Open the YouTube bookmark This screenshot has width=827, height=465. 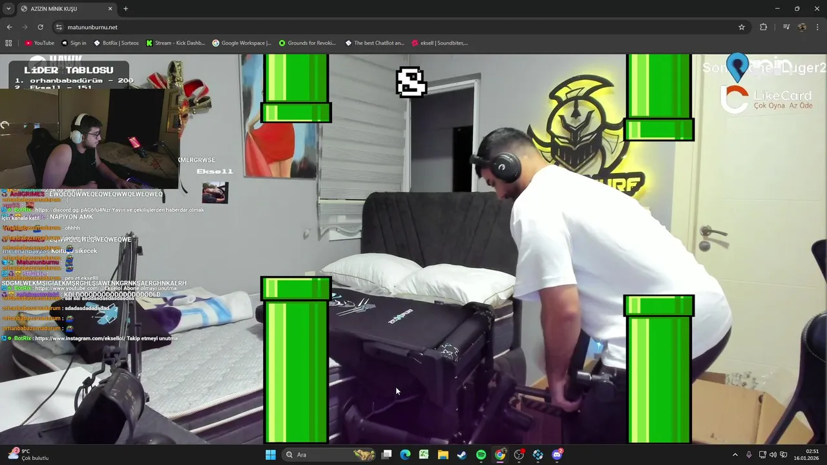pos(39,43)
